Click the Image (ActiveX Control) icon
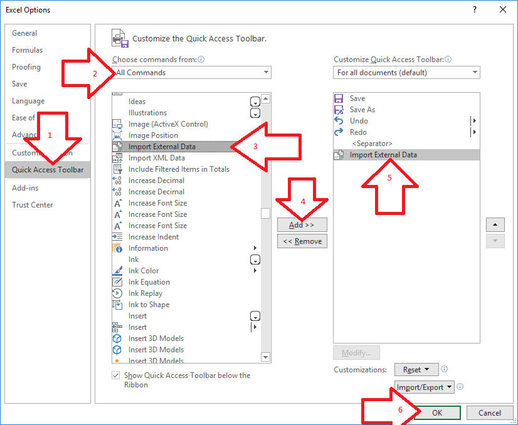Image resolution: width=518 pixels, height=425 pixels. (117, 124)
